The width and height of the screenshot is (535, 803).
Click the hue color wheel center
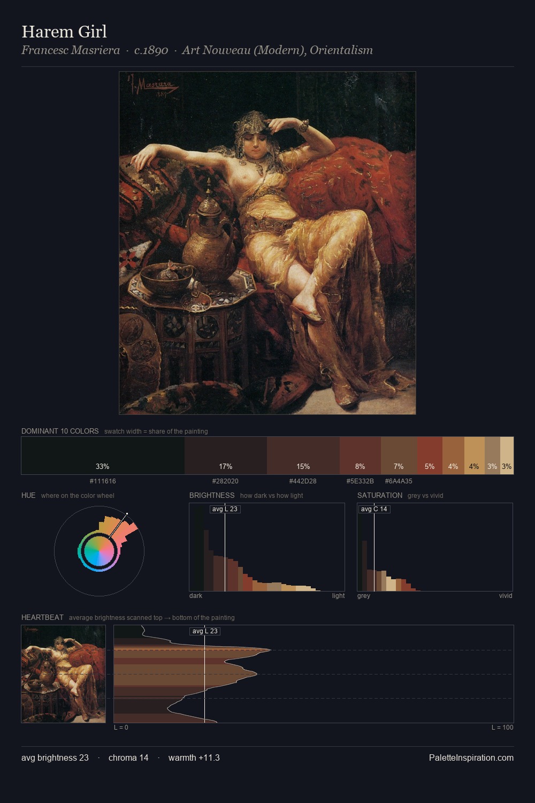coord(99,551)
